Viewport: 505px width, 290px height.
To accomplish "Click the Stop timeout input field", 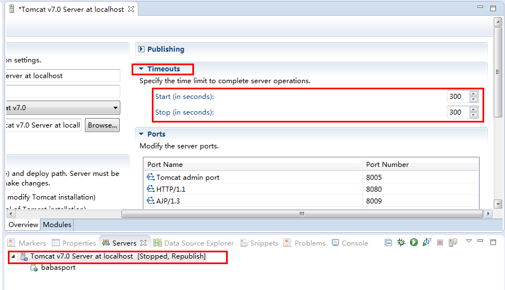I will pos(458,112).
